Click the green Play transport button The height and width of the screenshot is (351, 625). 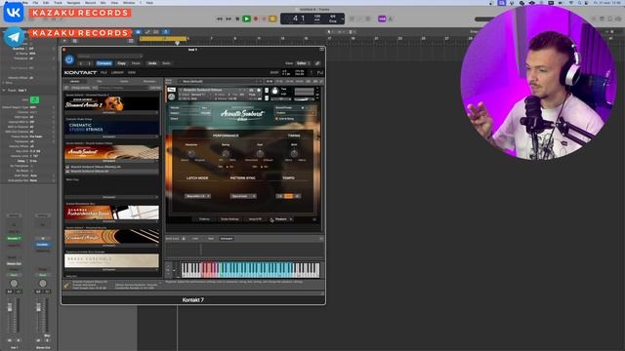pos(246,19)
